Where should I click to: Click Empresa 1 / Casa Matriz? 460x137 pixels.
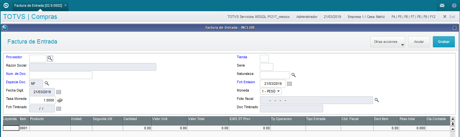pyautogui.click(x=366, y=17)
